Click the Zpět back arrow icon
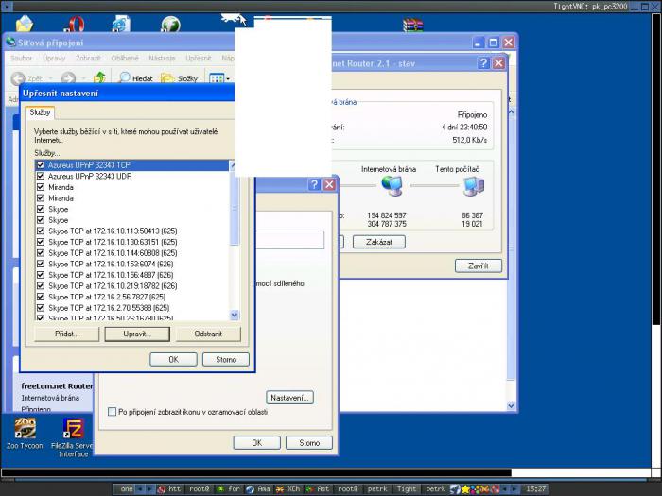 [18, 78]
